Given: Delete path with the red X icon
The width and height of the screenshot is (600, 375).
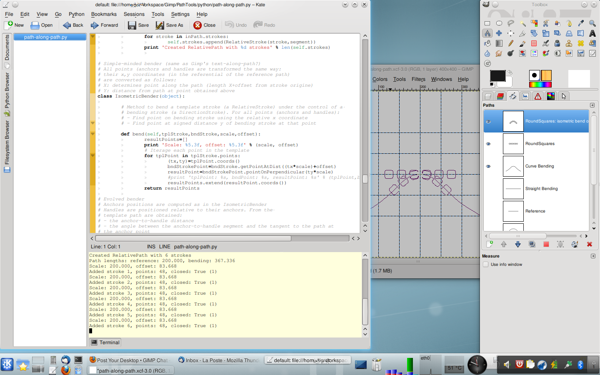Looking at the screenshot, I should 590,245.
